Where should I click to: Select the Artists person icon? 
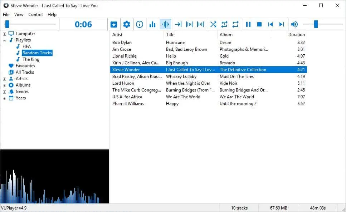tap(11, 78)
